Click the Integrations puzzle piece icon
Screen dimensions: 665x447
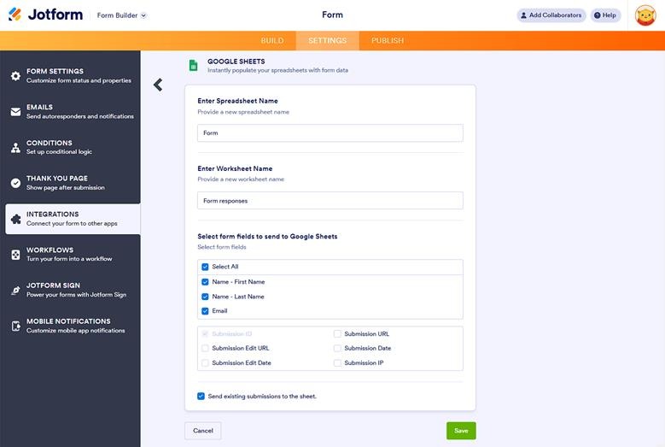tap(15, 219)
